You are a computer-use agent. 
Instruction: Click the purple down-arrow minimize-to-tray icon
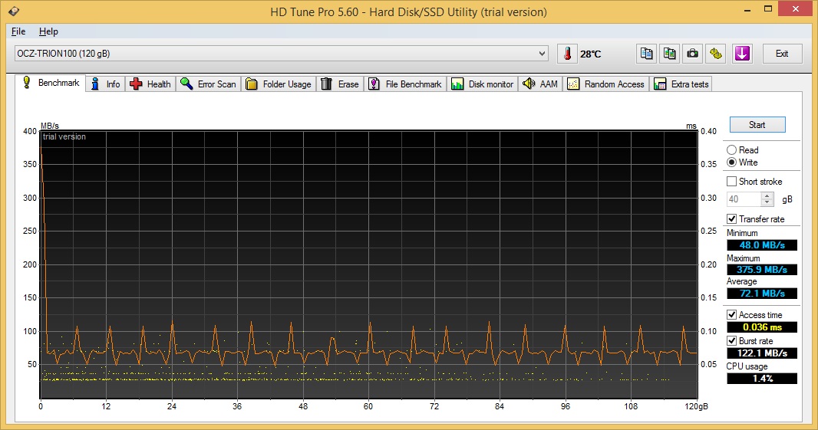(x=741, y=54)
